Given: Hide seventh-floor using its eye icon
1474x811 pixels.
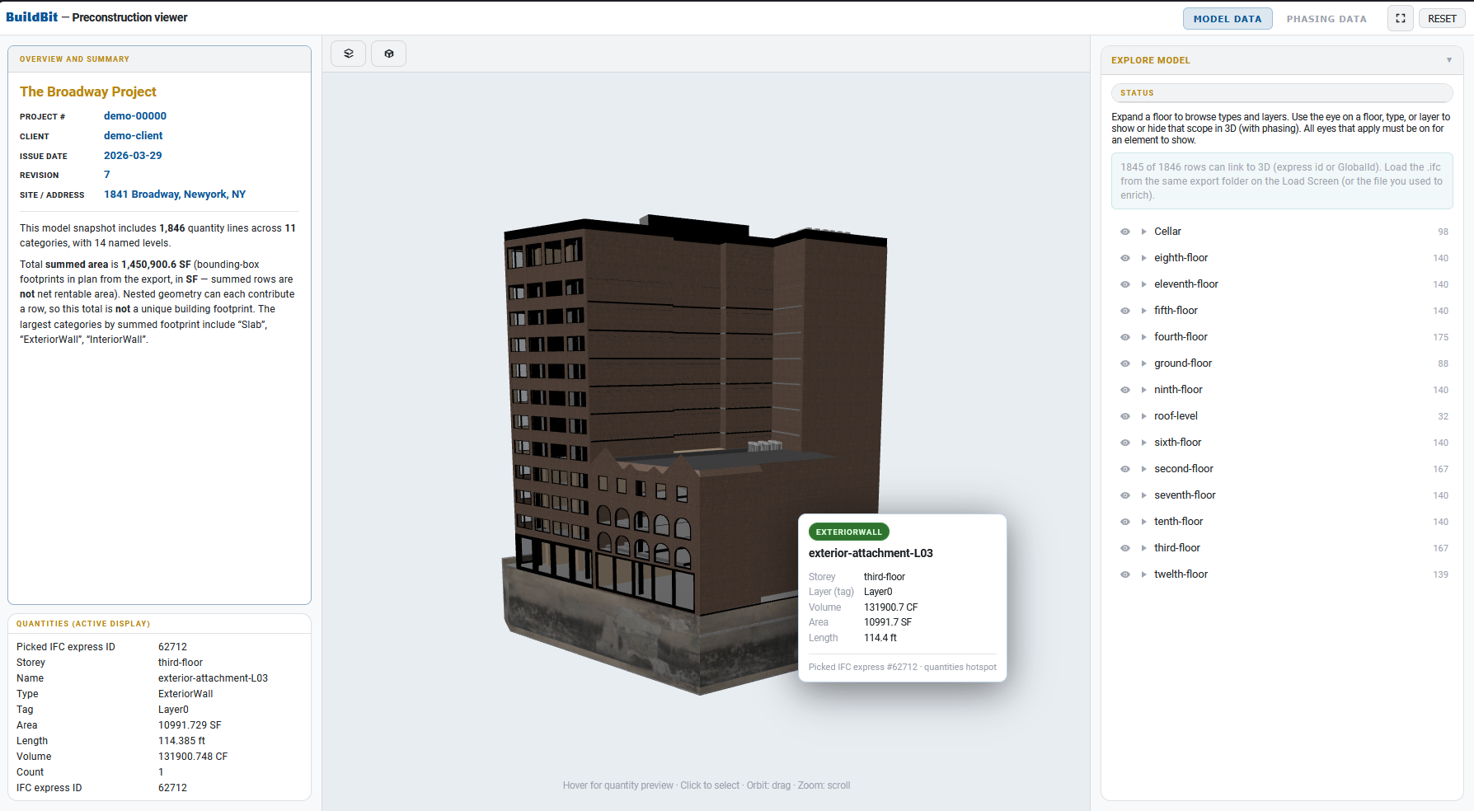Looking at the screenshot, I should [x=1124, y=495].
